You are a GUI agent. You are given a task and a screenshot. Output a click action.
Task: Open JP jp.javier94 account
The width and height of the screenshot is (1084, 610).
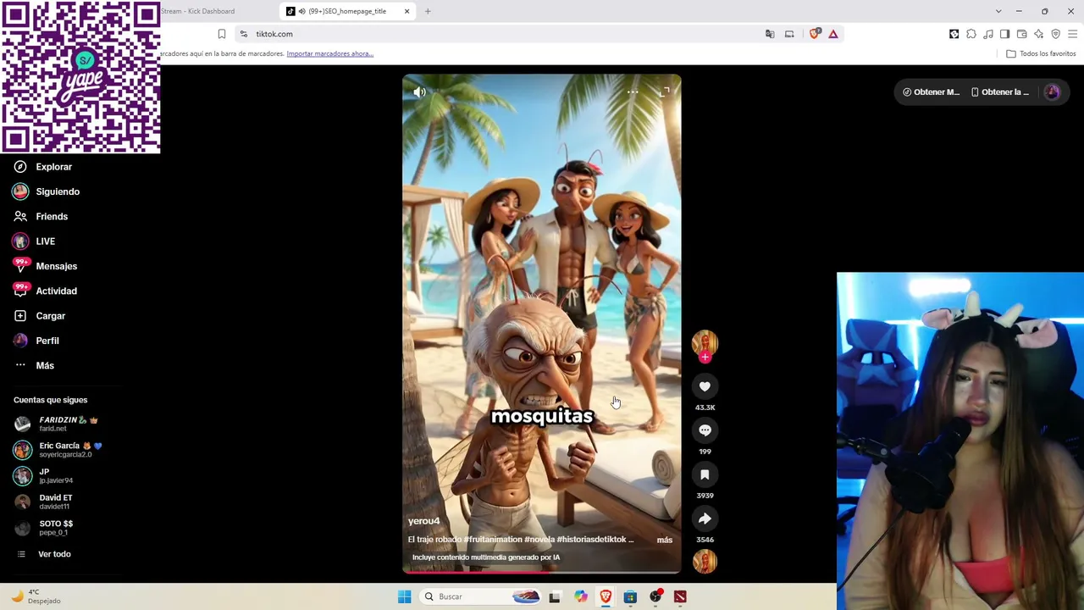pos(44,476)
